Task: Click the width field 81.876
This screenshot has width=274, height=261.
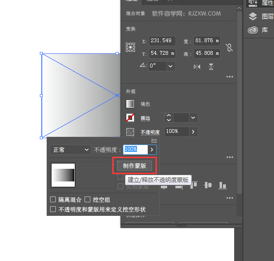Action: point(207,41)
